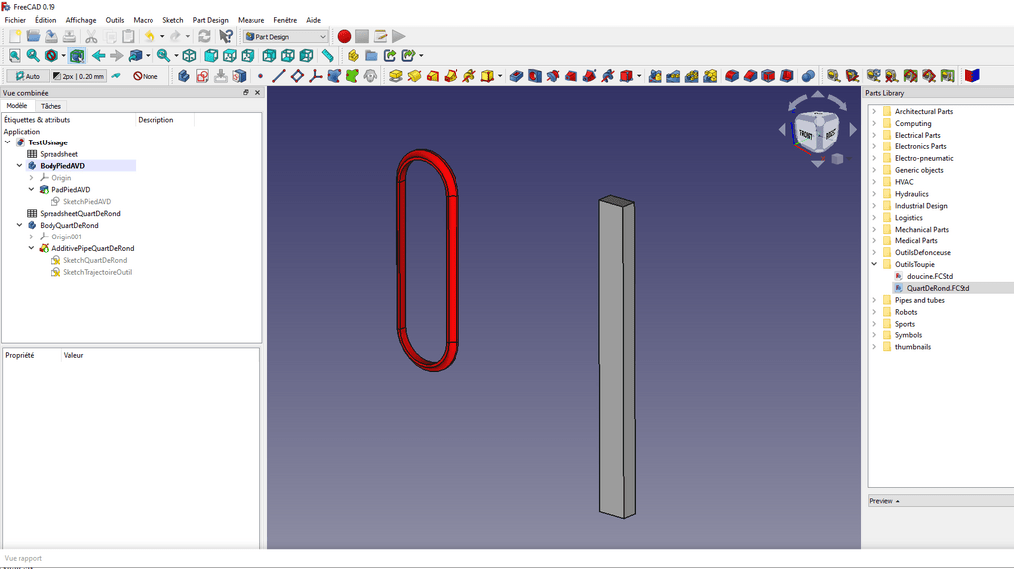Click the Fit all zoom icon
This screenshot has height=569, width=1014.
coord(14,56)
